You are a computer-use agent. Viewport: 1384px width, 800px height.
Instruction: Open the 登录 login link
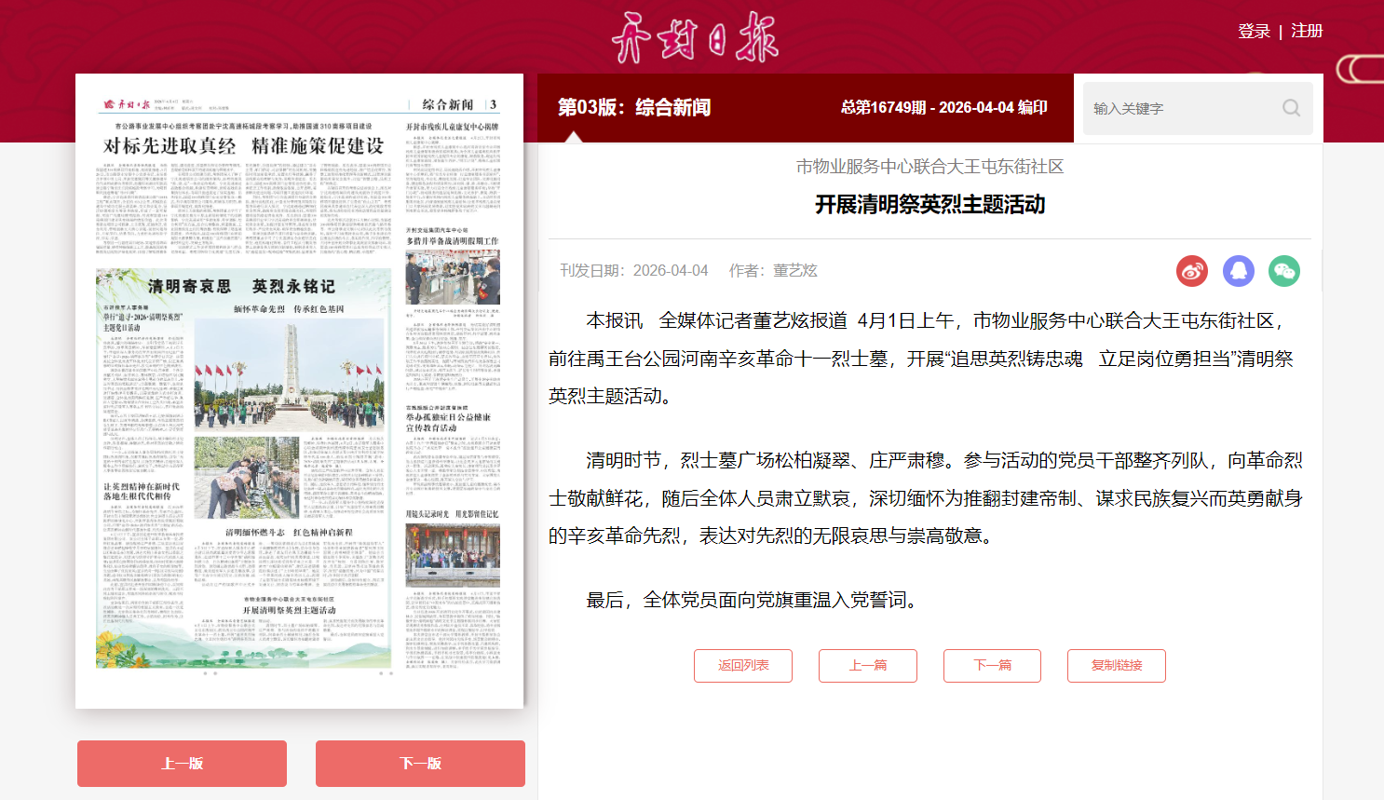point(1254,31)
